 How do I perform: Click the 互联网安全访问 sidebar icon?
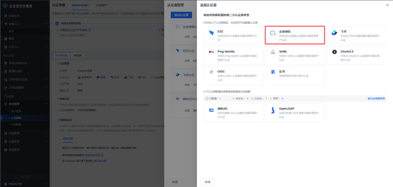tap(6, 79)
